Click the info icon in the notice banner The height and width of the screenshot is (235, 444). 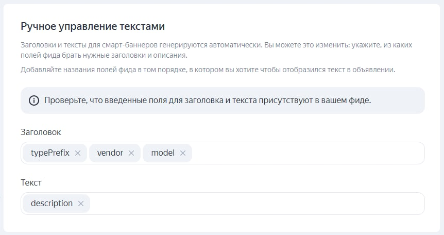point(34,100)
